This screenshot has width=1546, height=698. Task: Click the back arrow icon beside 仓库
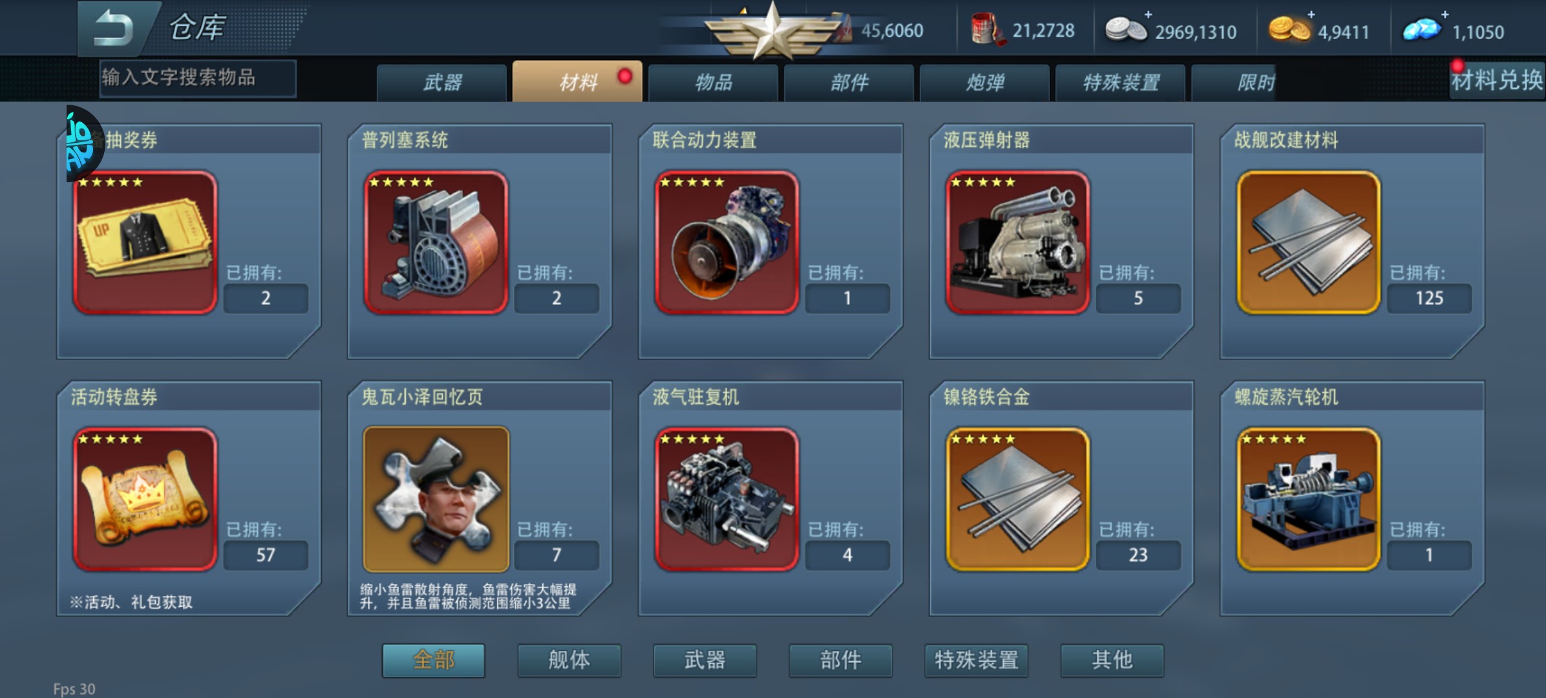pyautogui.click(x=114, y=28)
